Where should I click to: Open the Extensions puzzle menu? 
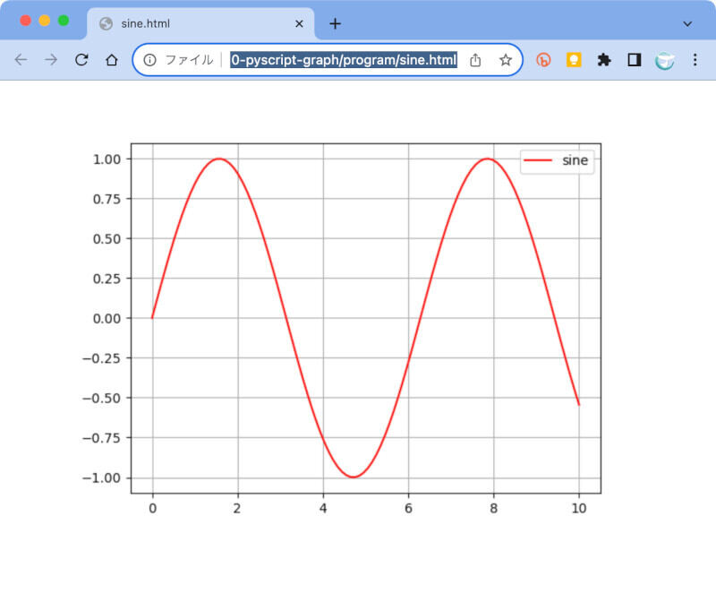pos(604,60)
